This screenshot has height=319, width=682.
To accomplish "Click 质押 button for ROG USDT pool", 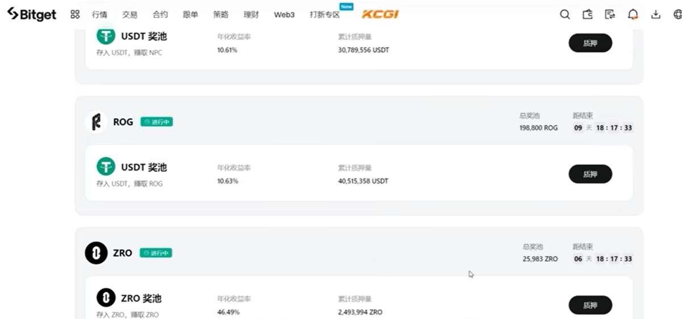I will click(x=590, y=174).
